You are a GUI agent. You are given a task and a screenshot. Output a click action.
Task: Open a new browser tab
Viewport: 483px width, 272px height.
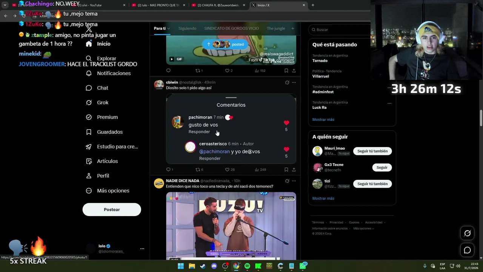(x=313, y=5)
